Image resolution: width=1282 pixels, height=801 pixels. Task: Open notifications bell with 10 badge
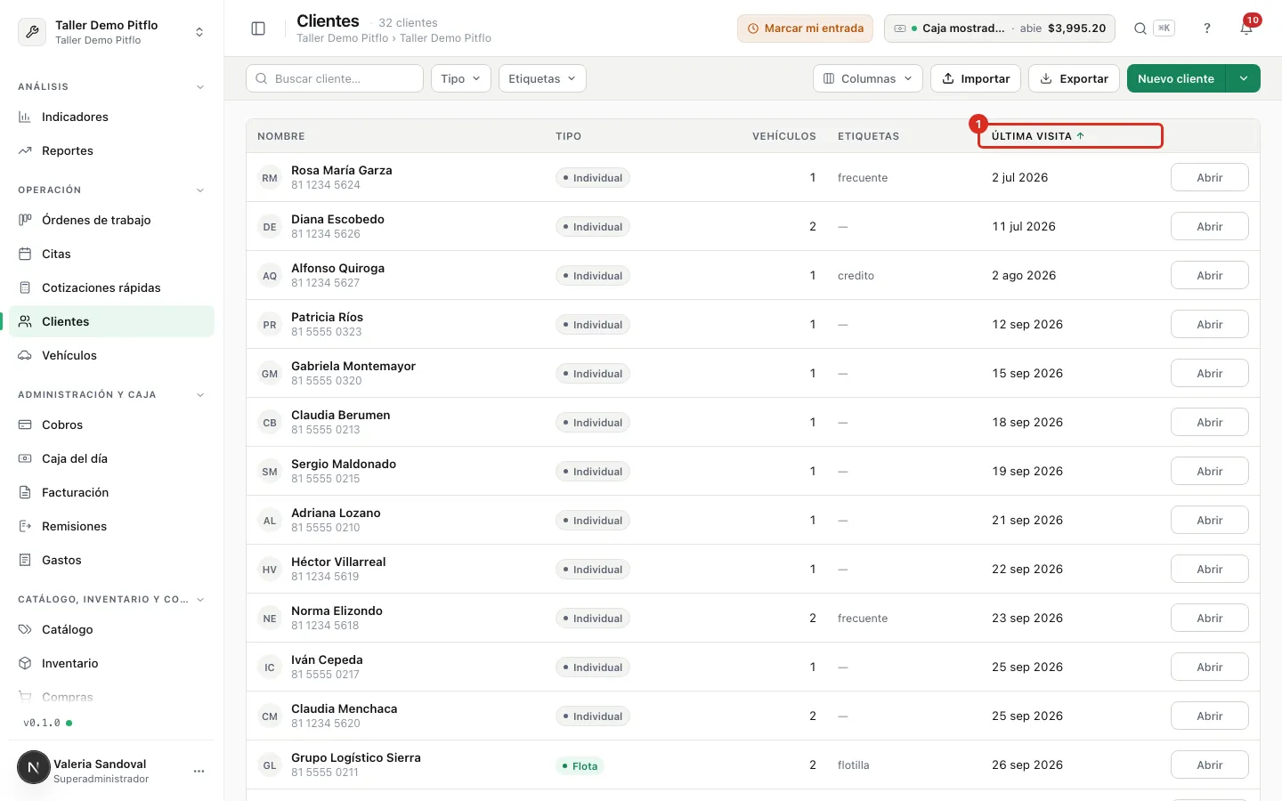tap(1246, 28)
